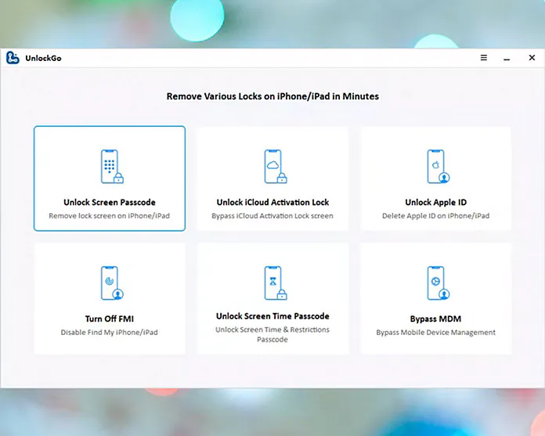Click the UnlockGo title text

(43, 59)
